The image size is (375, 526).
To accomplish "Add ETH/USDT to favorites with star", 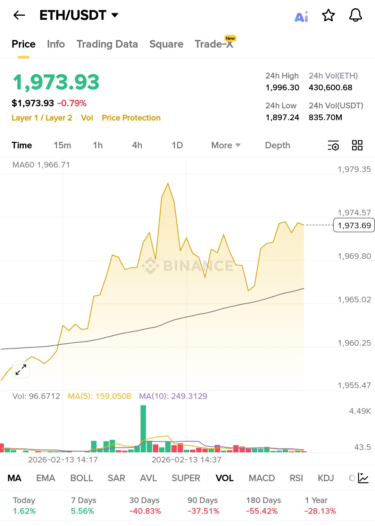I will coord(328,15).
